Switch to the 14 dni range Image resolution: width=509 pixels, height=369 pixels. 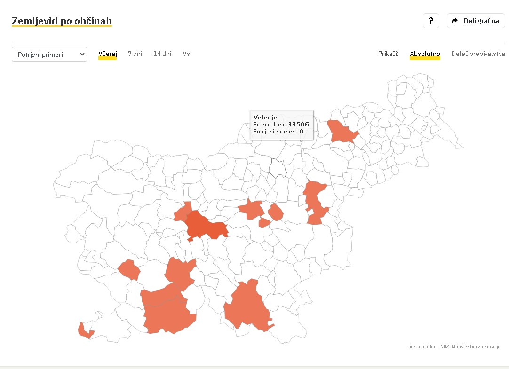[162, 54]
